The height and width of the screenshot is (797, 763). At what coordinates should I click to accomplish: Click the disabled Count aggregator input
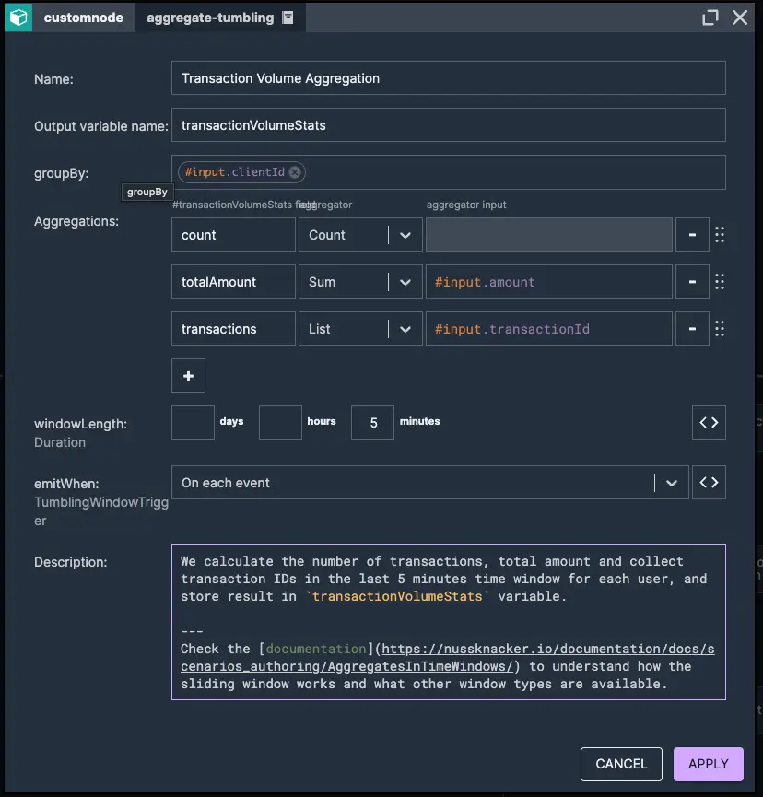[x=549, y=235]
